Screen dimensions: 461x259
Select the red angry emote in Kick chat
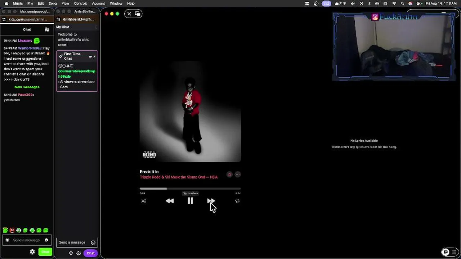click(x=12, y=230)
